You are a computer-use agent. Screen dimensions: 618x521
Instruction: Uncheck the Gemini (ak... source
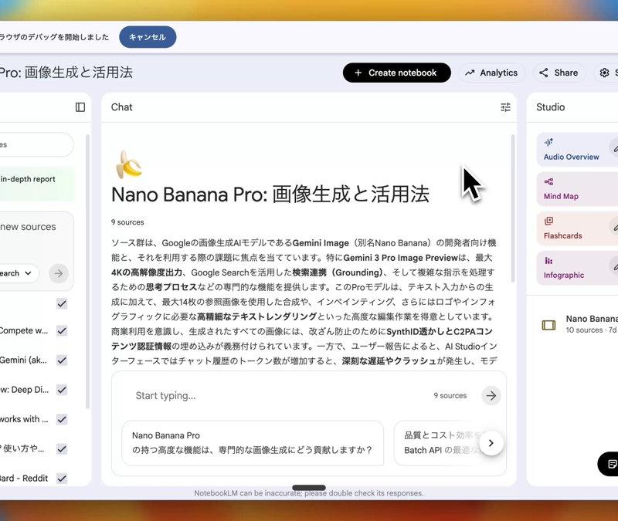[62, 360]
